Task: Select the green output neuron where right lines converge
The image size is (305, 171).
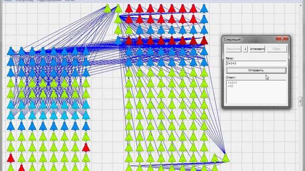Action: 225,158
